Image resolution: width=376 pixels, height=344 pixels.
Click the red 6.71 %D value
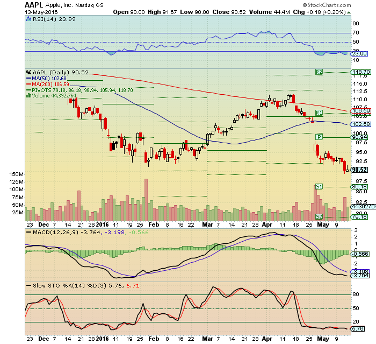(133, 285)
